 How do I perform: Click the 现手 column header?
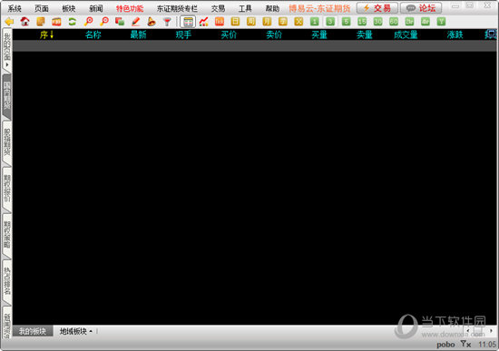(x=183, y=34)
